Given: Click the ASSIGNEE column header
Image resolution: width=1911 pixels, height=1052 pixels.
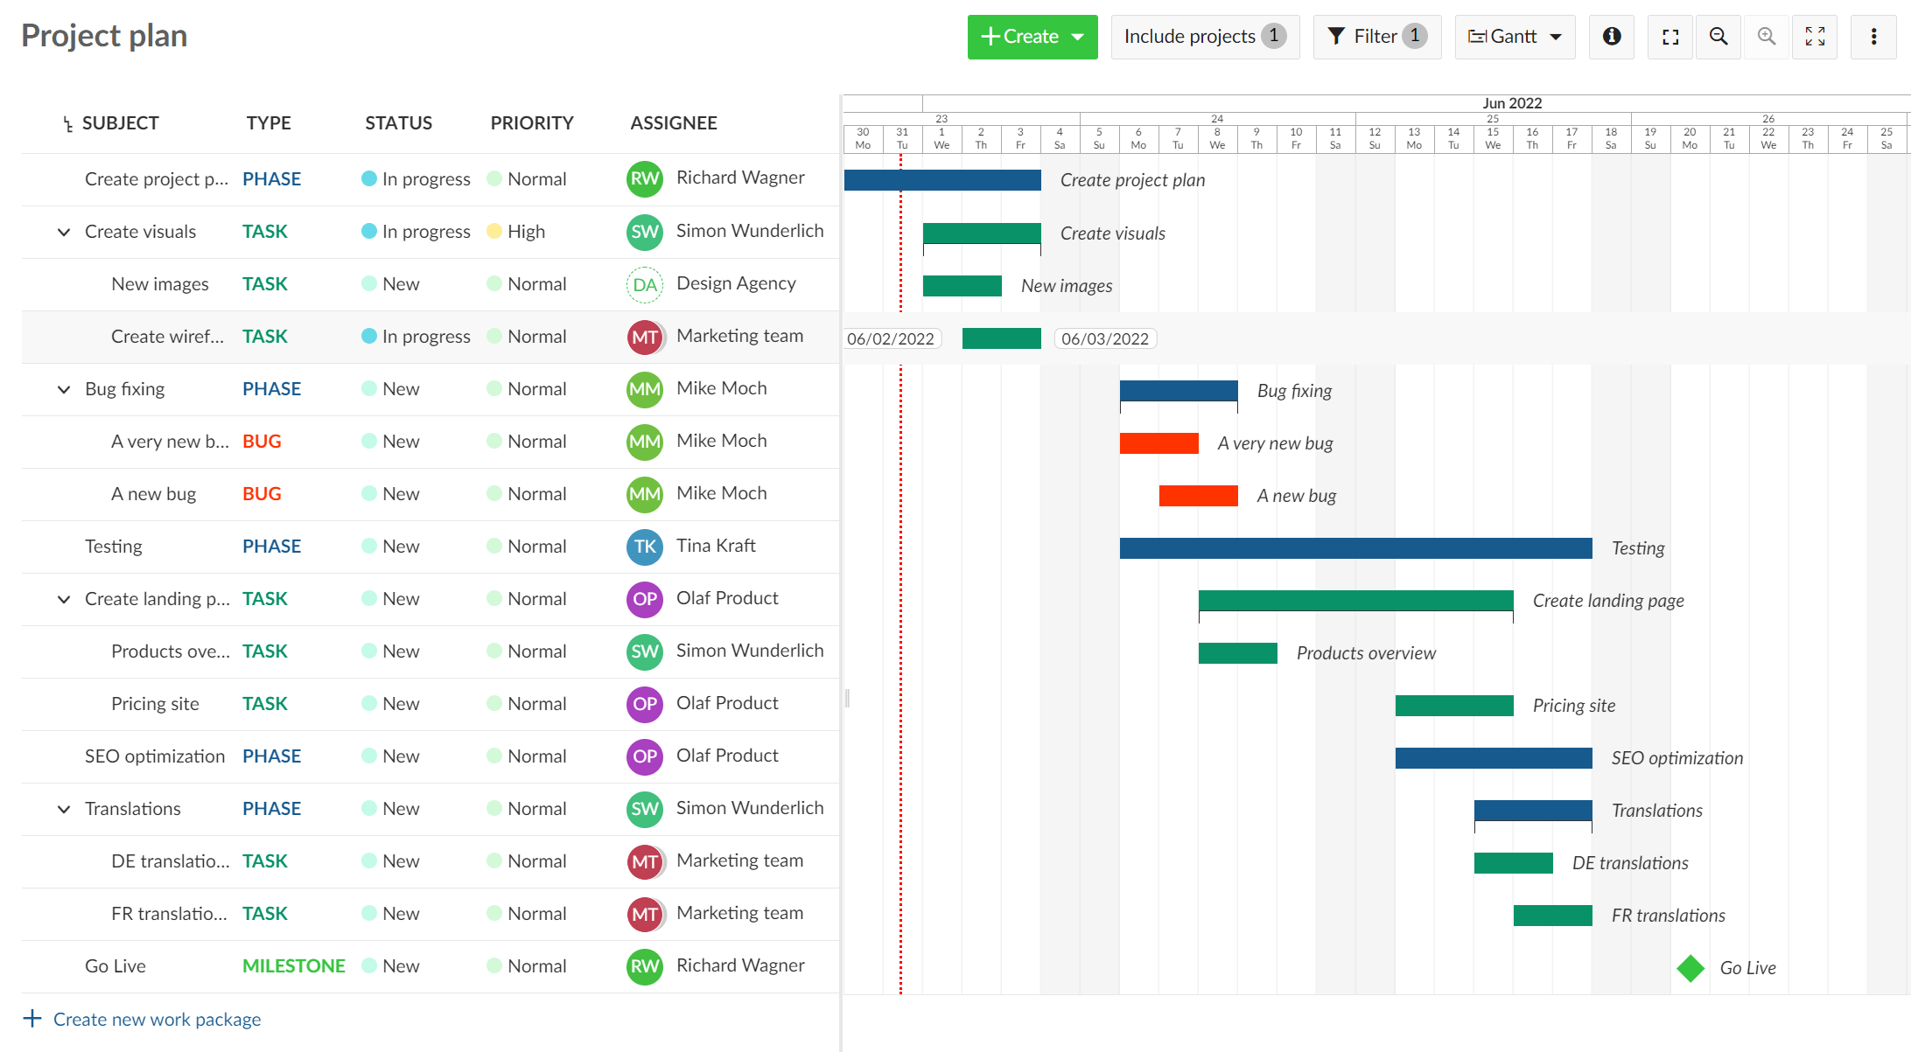Looking at the screenshot, I should click(673, 123).
